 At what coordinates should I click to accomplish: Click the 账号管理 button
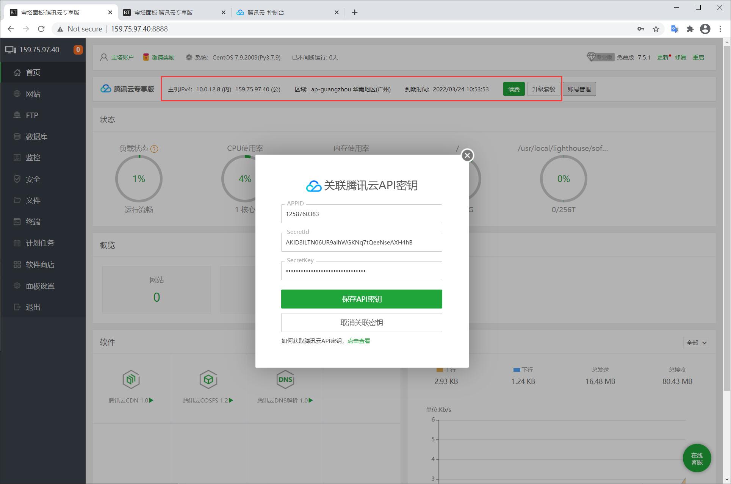coord(579,89)
